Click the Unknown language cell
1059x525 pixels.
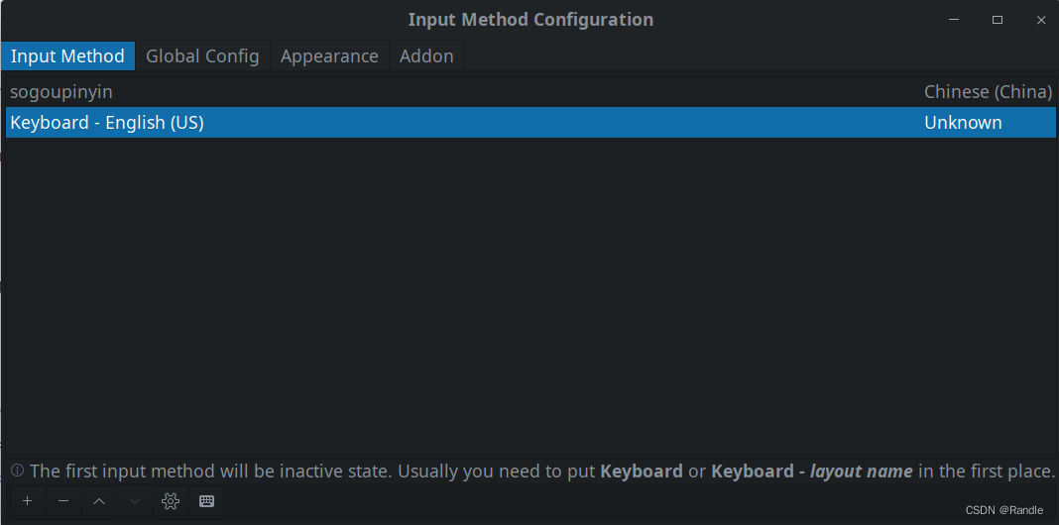tap(963, 122)
